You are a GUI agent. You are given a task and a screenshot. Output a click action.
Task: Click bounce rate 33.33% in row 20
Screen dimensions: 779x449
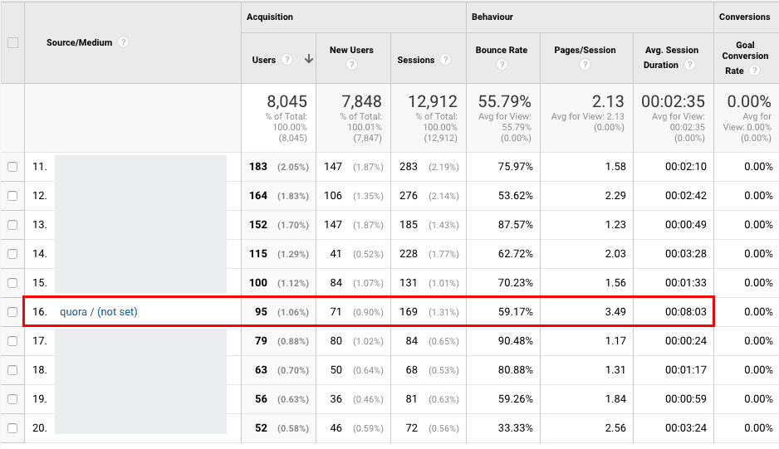tap(515, 428)
